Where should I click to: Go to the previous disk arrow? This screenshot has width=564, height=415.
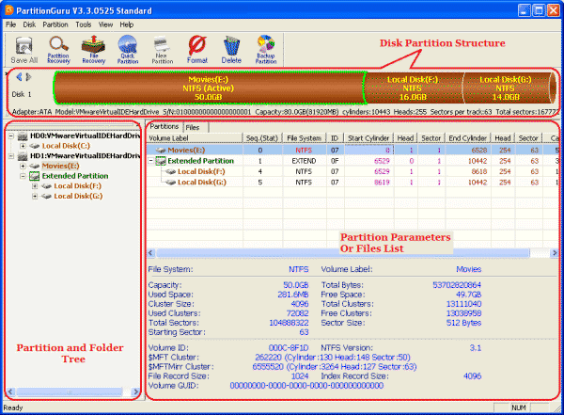19,77
